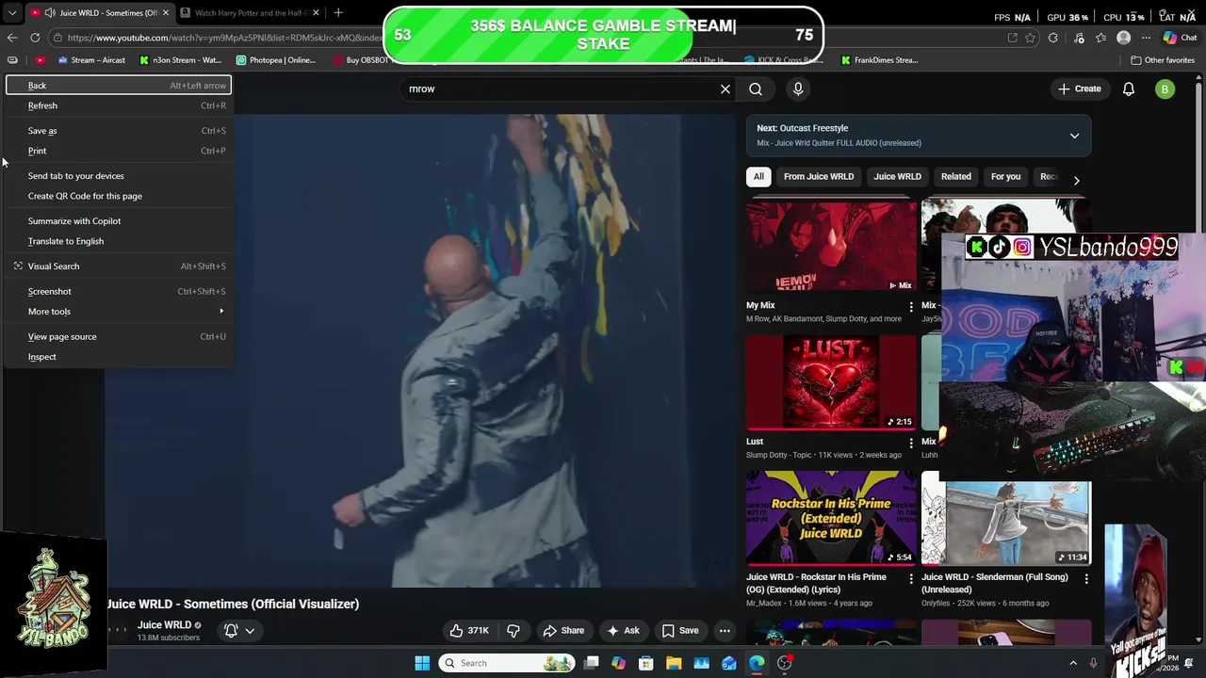Choose Visual Search in context menu

[118, 266]
